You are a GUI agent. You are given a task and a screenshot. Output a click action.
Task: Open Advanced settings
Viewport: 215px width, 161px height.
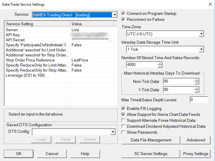click(196, 140)
